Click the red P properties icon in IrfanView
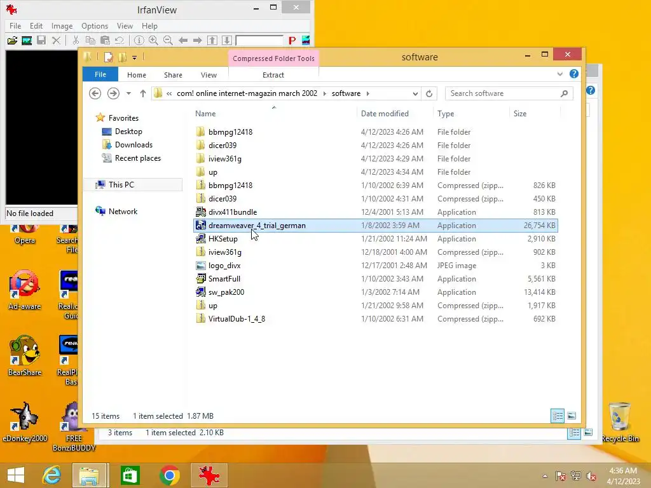The width and height of the screenshot is (651, 488). [x=292, y=40]
